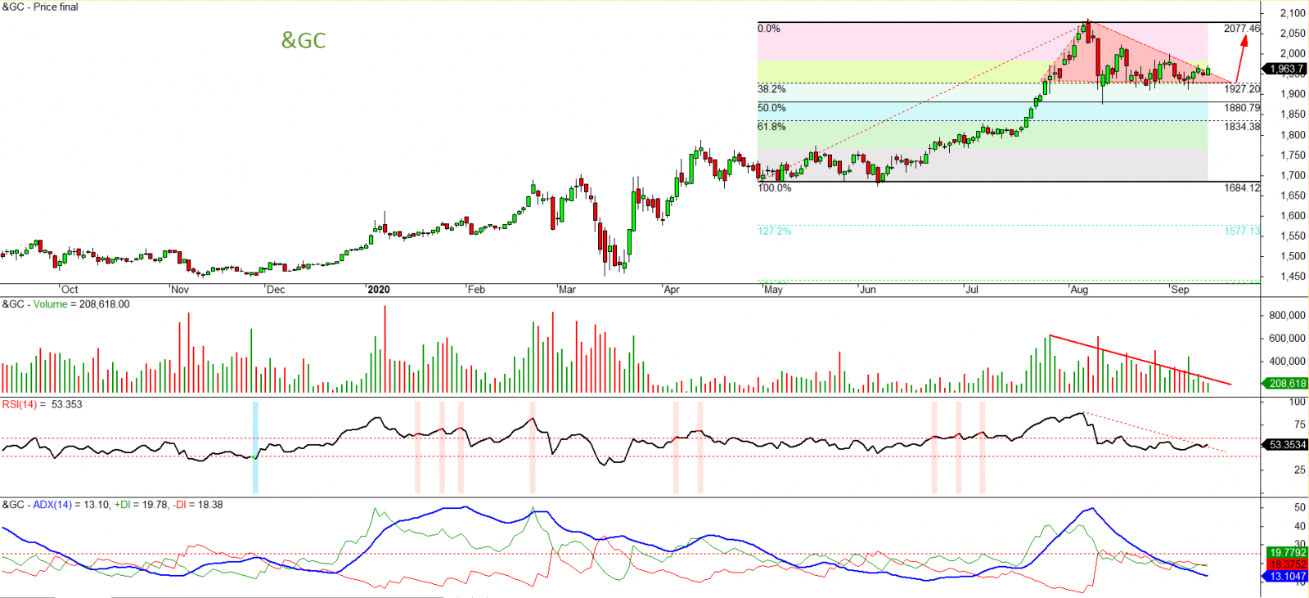Click the 1834.38 Fibonacci price value

(x=1242, y=127)
